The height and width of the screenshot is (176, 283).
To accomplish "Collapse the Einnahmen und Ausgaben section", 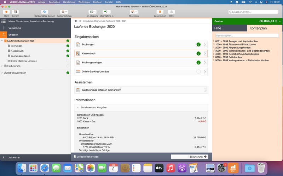I will [78, 108].
